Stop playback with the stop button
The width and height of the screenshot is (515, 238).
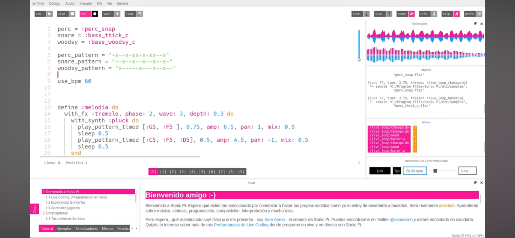point(66,14)
